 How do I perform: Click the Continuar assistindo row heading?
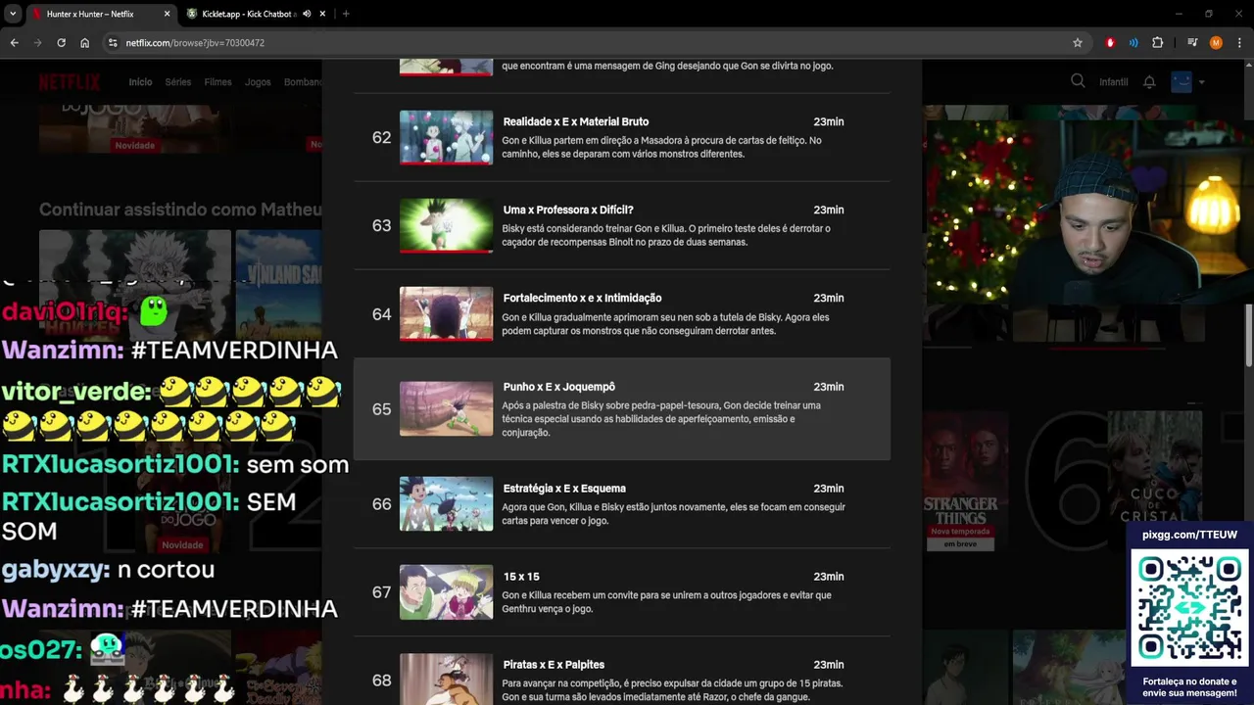click(180, 210)
